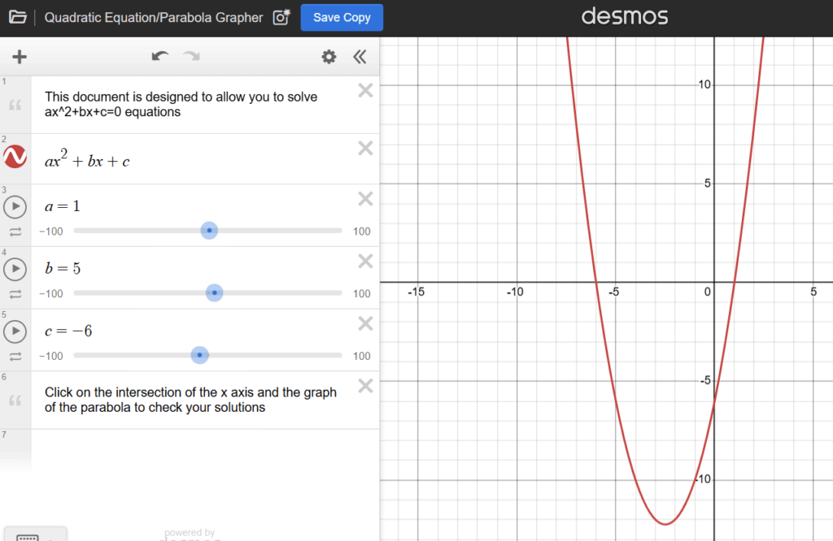Click the graph title Quadratic Equation/Parabola Grapher

[x=154, y=17]
